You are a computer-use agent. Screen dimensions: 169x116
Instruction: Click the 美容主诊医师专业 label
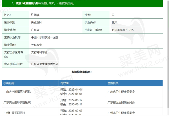coord(14,54)
